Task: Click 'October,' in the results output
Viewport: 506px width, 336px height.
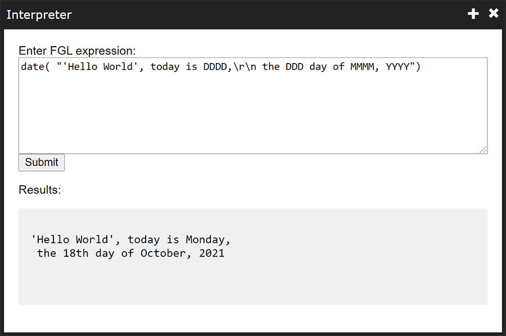Action: point(166,253)
